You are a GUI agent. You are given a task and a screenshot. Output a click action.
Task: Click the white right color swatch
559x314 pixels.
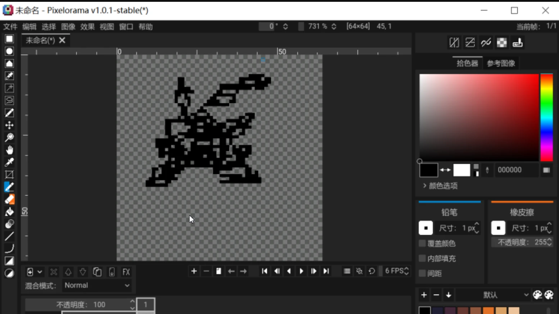[x=462, y=170]
